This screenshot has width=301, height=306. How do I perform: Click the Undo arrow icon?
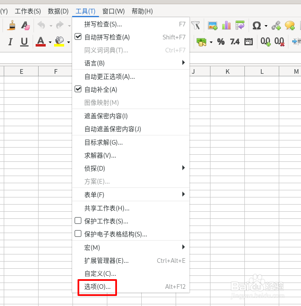(x=41, y=25)
